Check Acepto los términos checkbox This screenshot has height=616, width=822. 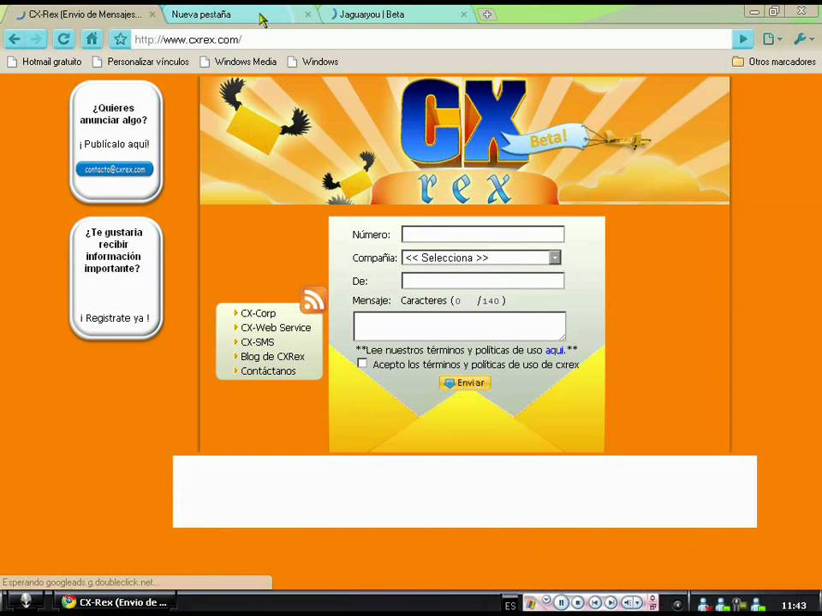362,363
